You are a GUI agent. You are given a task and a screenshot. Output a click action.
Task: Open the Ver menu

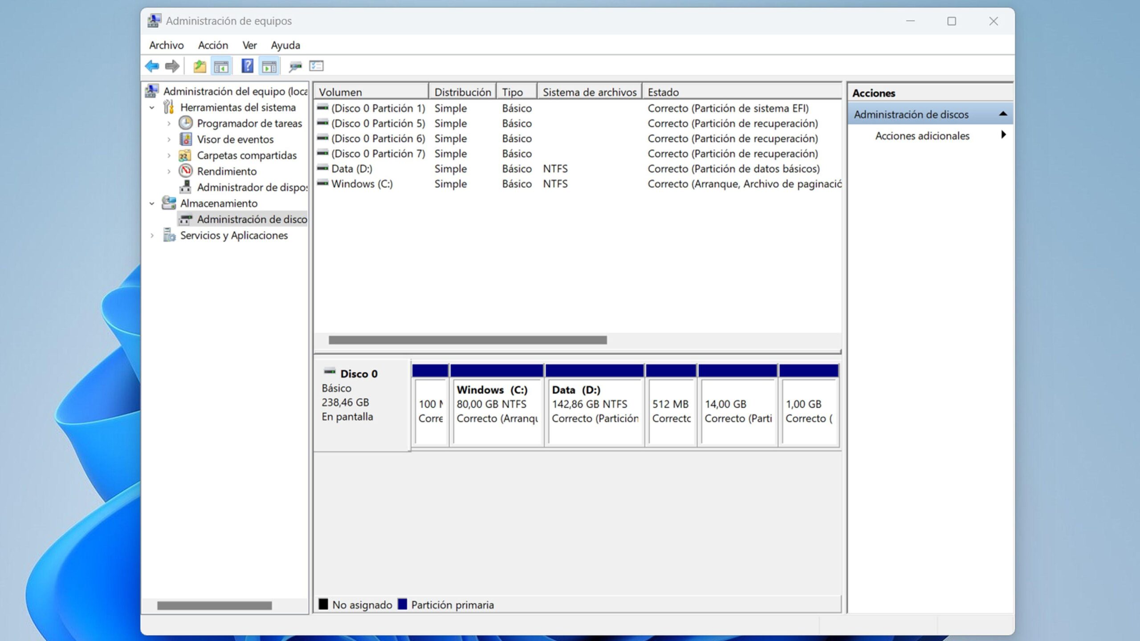249,45
